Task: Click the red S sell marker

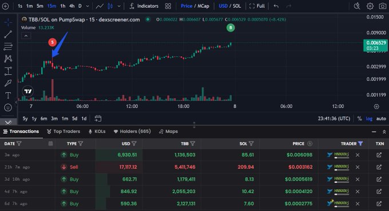Action: tap(53, 42)
